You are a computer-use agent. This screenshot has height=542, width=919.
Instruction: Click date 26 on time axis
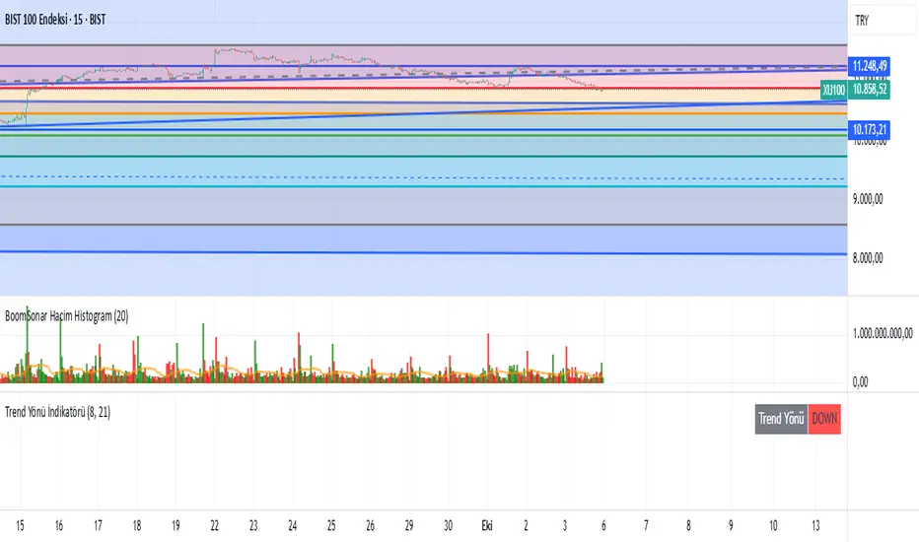pos(371,525)
